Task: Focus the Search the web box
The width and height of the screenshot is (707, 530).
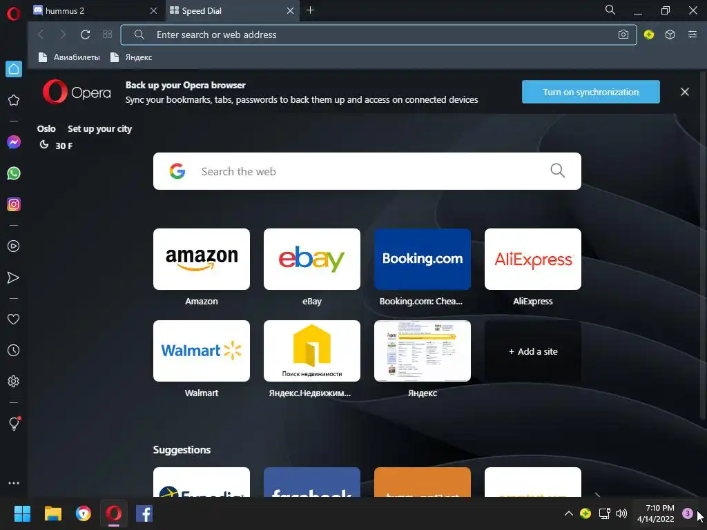Action: click(367, 171)
